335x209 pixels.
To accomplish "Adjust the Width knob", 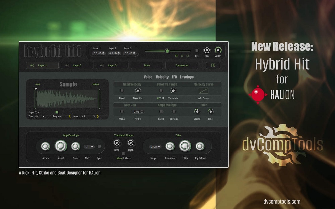I will coord(218,50).
